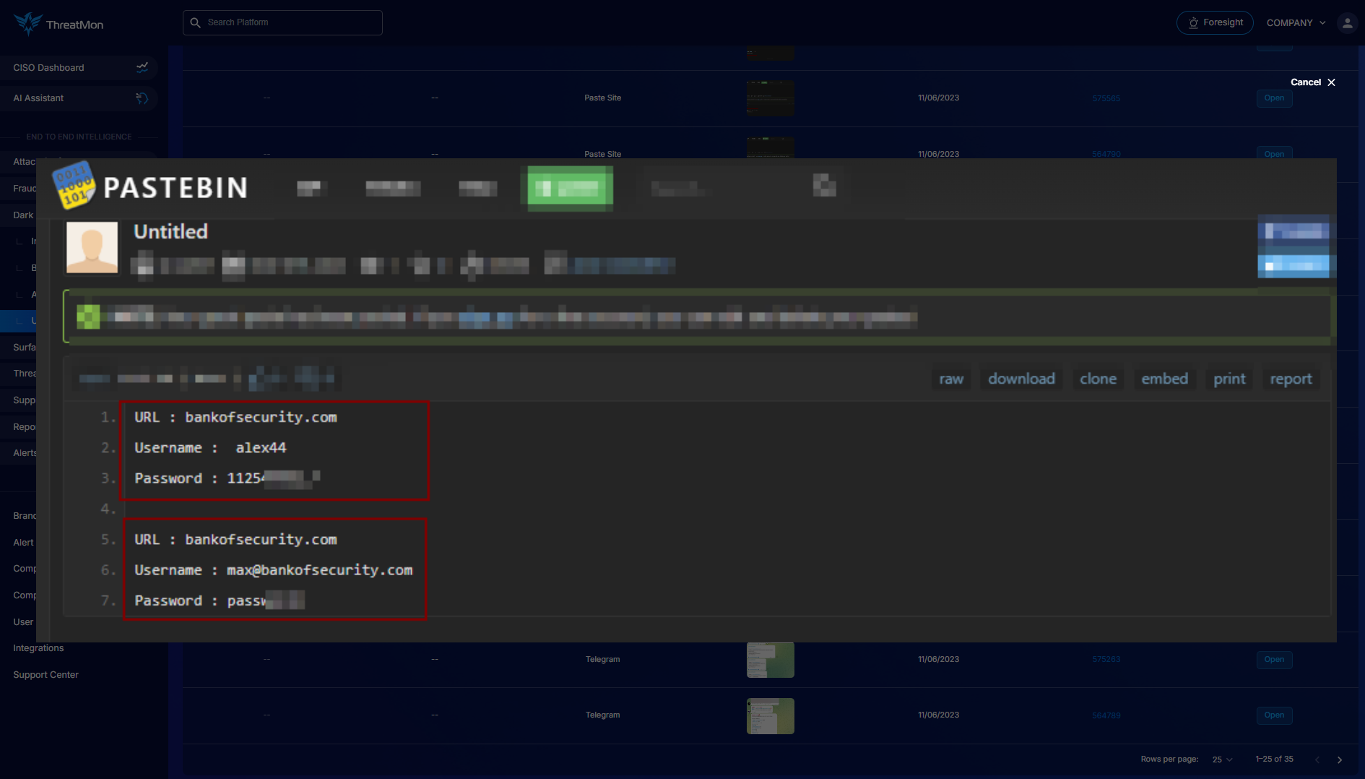Click 'embed' in the Pastebin preview
The width and height of the screenshot is (1365, 779).
[1164, 379]
